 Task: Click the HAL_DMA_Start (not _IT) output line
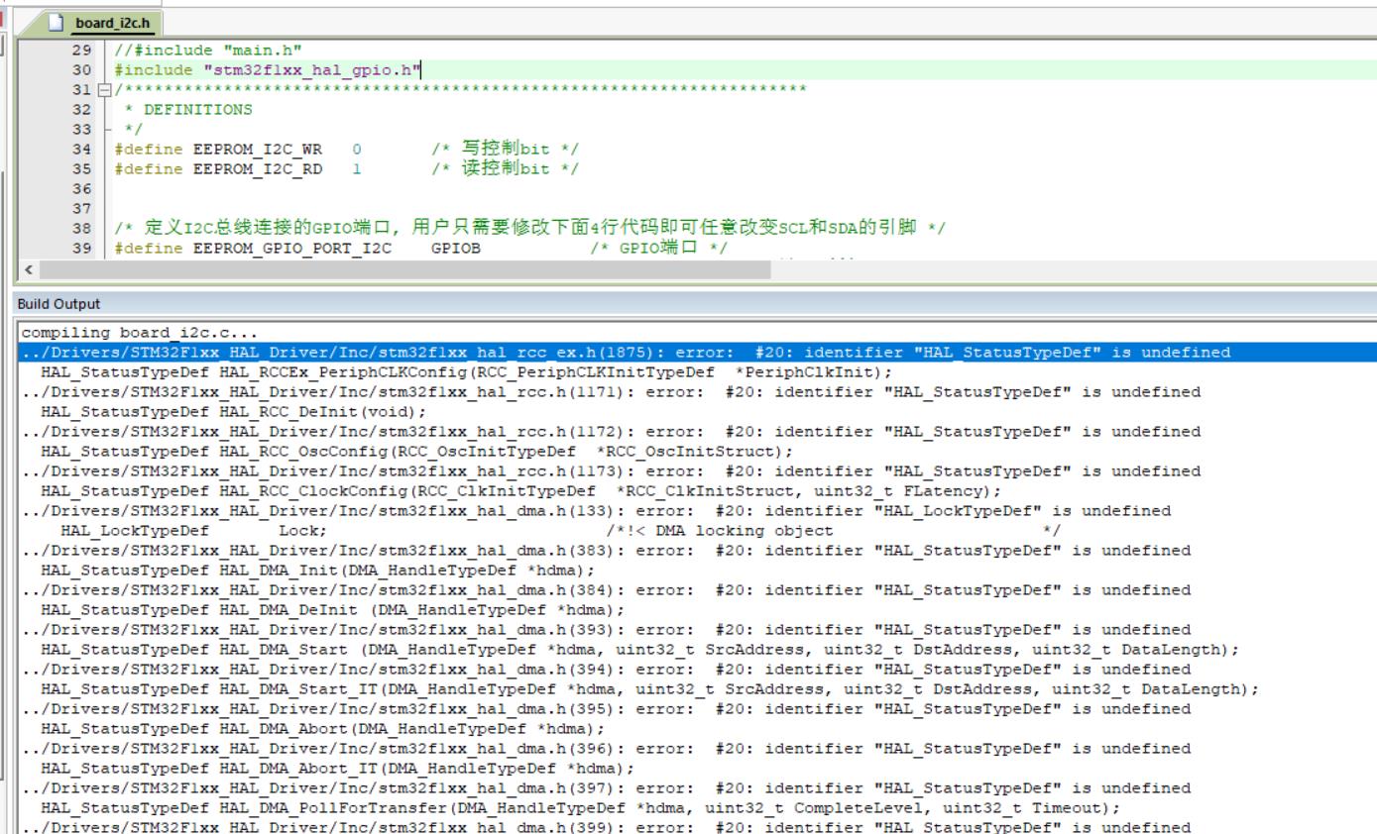click(x=639, y=650)
